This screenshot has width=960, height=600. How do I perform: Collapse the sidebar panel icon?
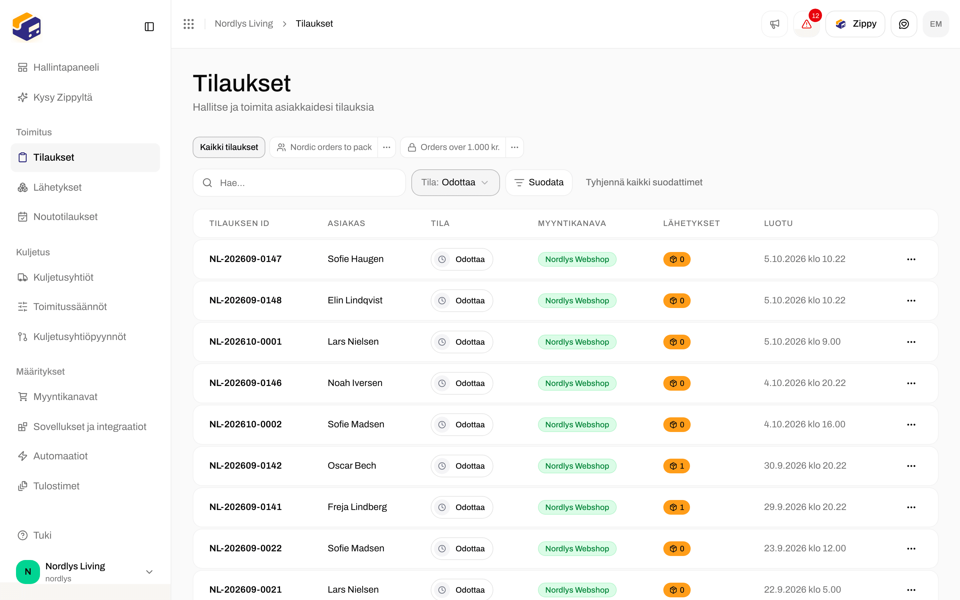coord(149,27)
